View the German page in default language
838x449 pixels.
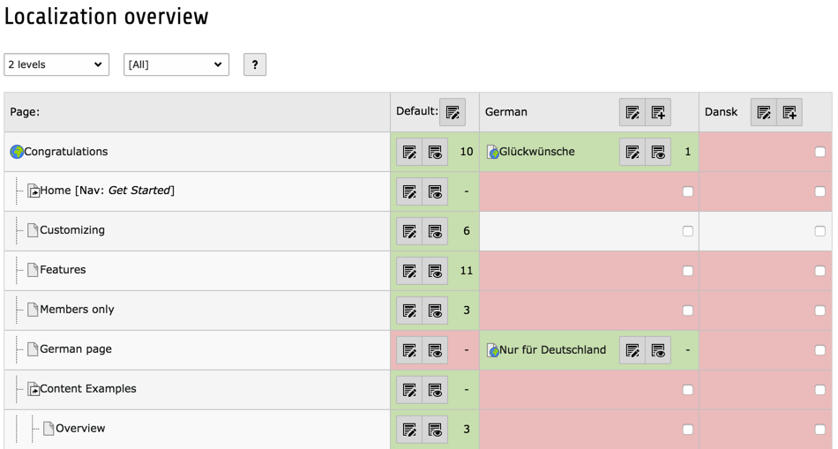point(435,350)
